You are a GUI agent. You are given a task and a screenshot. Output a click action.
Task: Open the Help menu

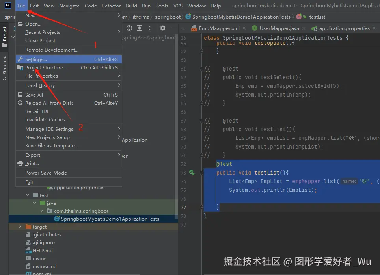click(x=216, y=6)
